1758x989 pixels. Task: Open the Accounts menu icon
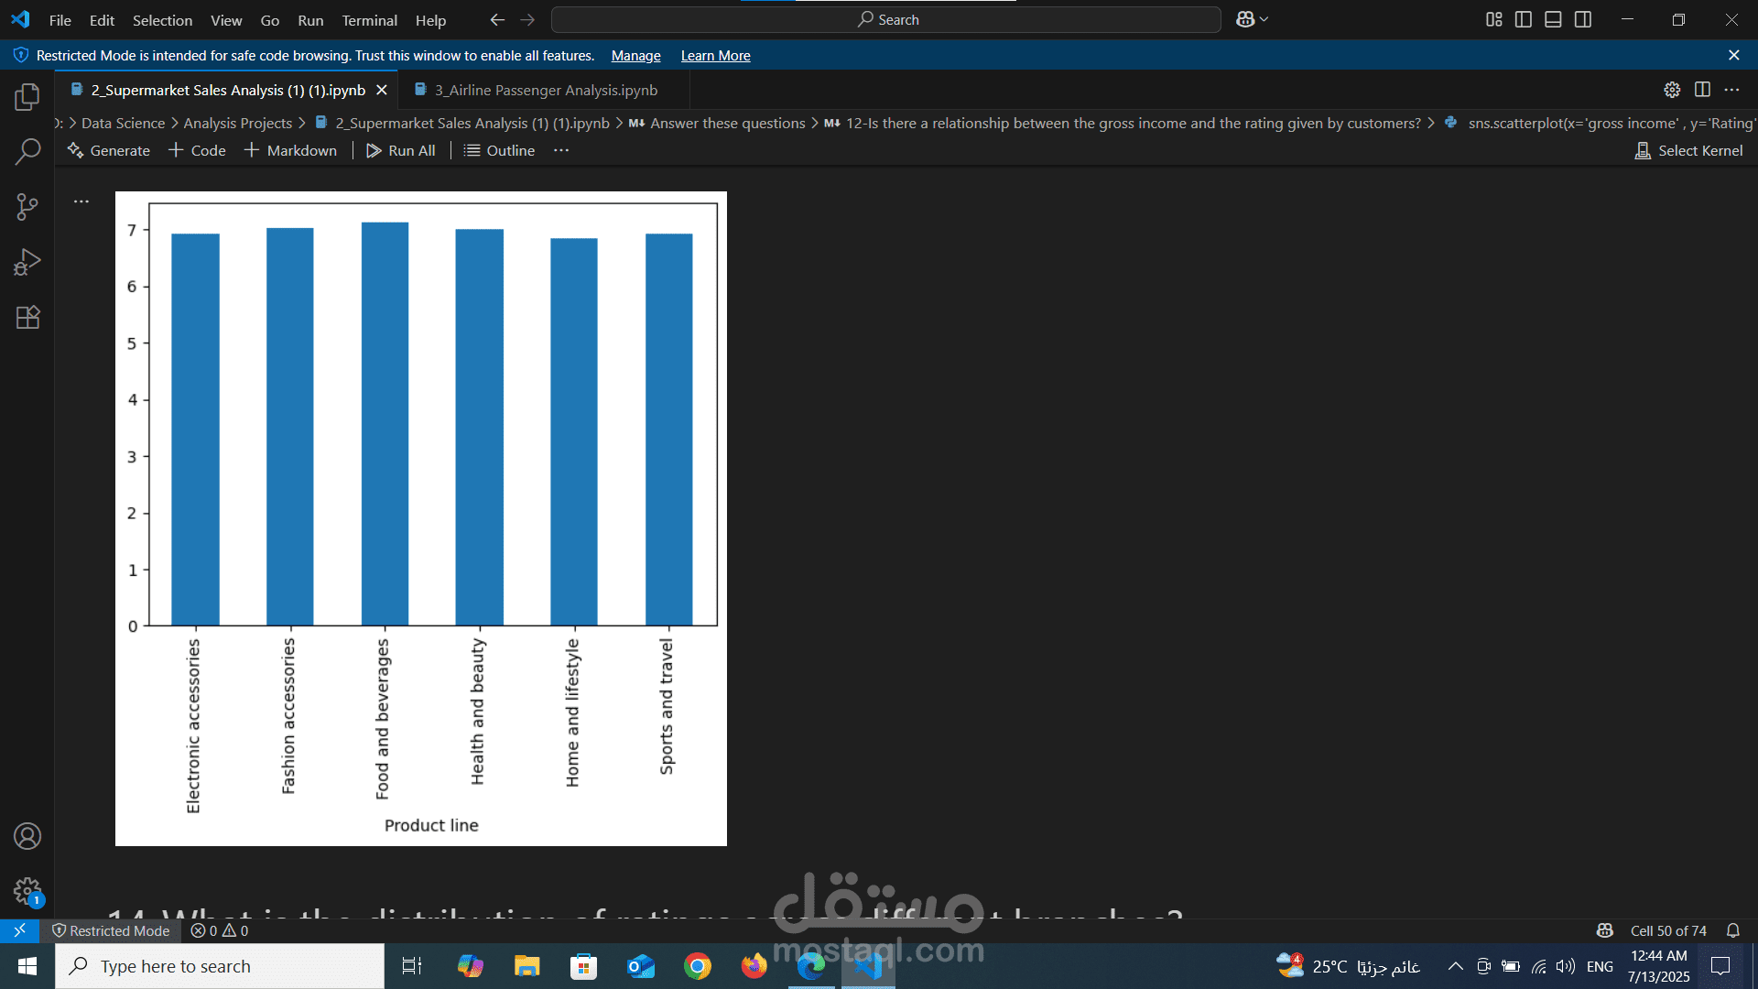pos(27,836)
